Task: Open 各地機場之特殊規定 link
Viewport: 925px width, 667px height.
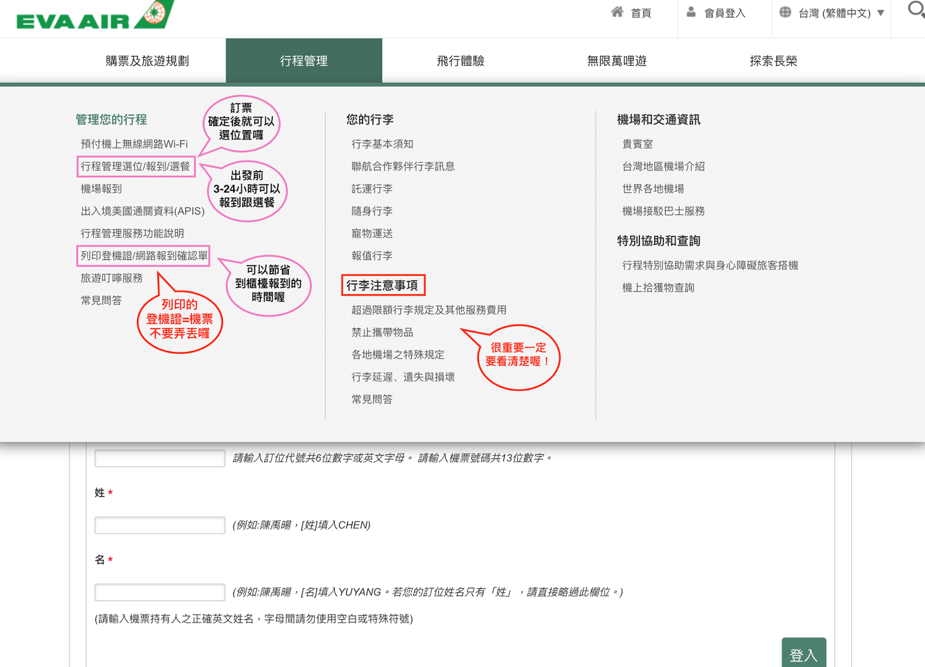Action: coord(398,355)
